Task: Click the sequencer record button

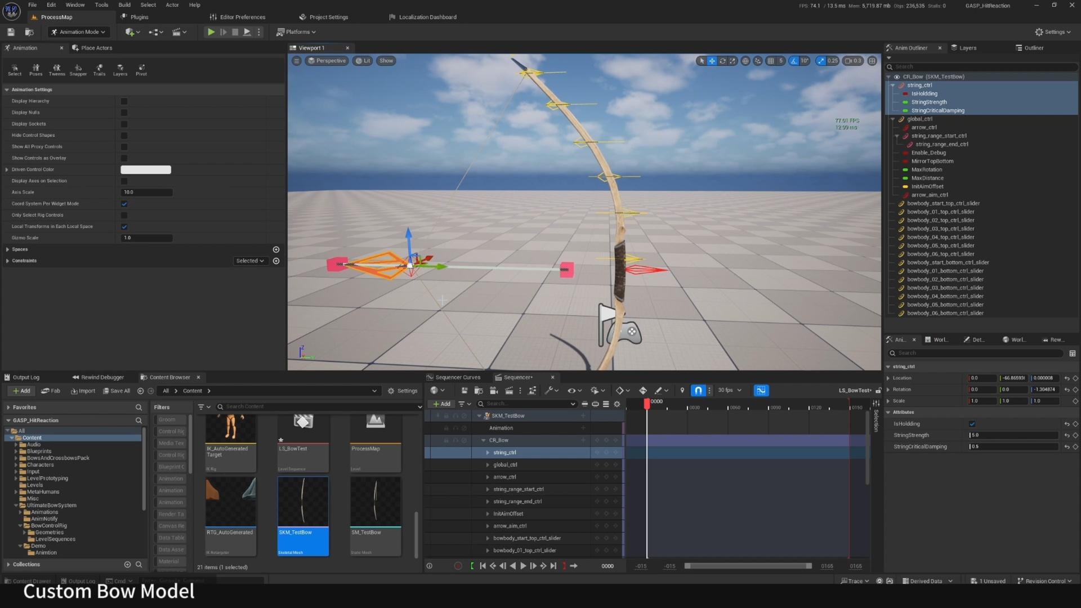Action: pos(458,566)
